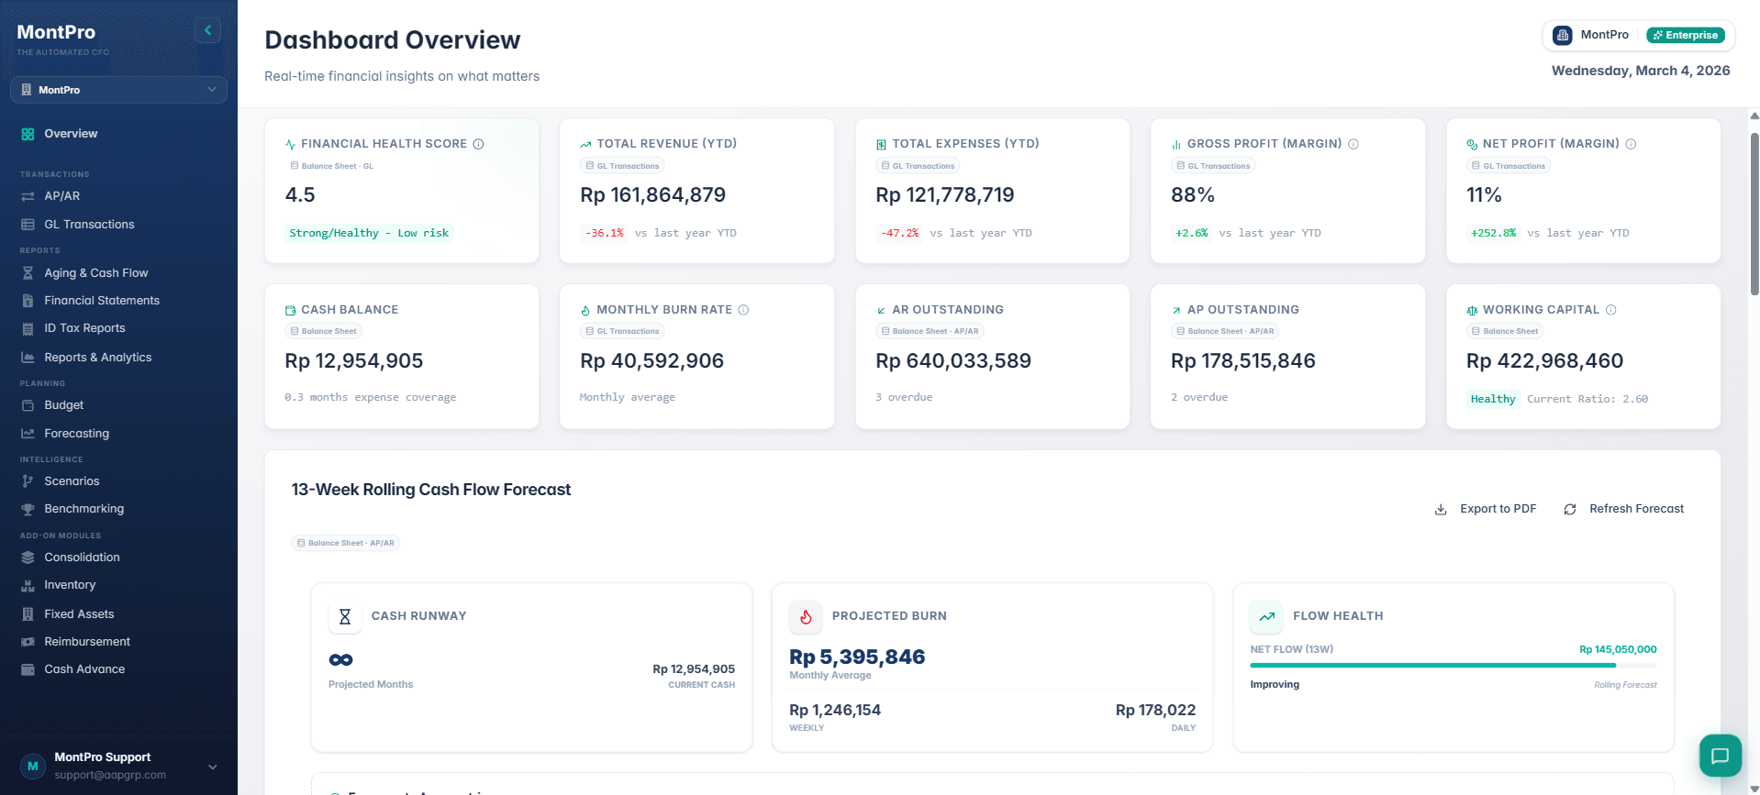The image size is (1760, 795).
Task: Click the -36.1% revenue change
Action: (604, 233)
